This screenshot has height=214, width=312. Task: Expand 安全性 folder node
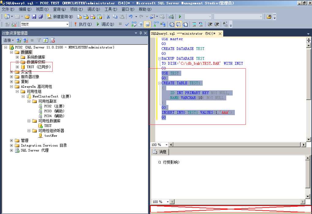tap(12, 72)
